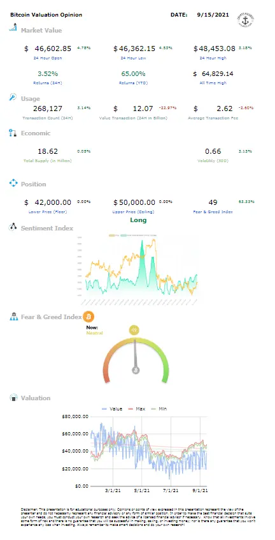Click the Bitcoin Valuation Opinion title

click(x=46, y=15)
